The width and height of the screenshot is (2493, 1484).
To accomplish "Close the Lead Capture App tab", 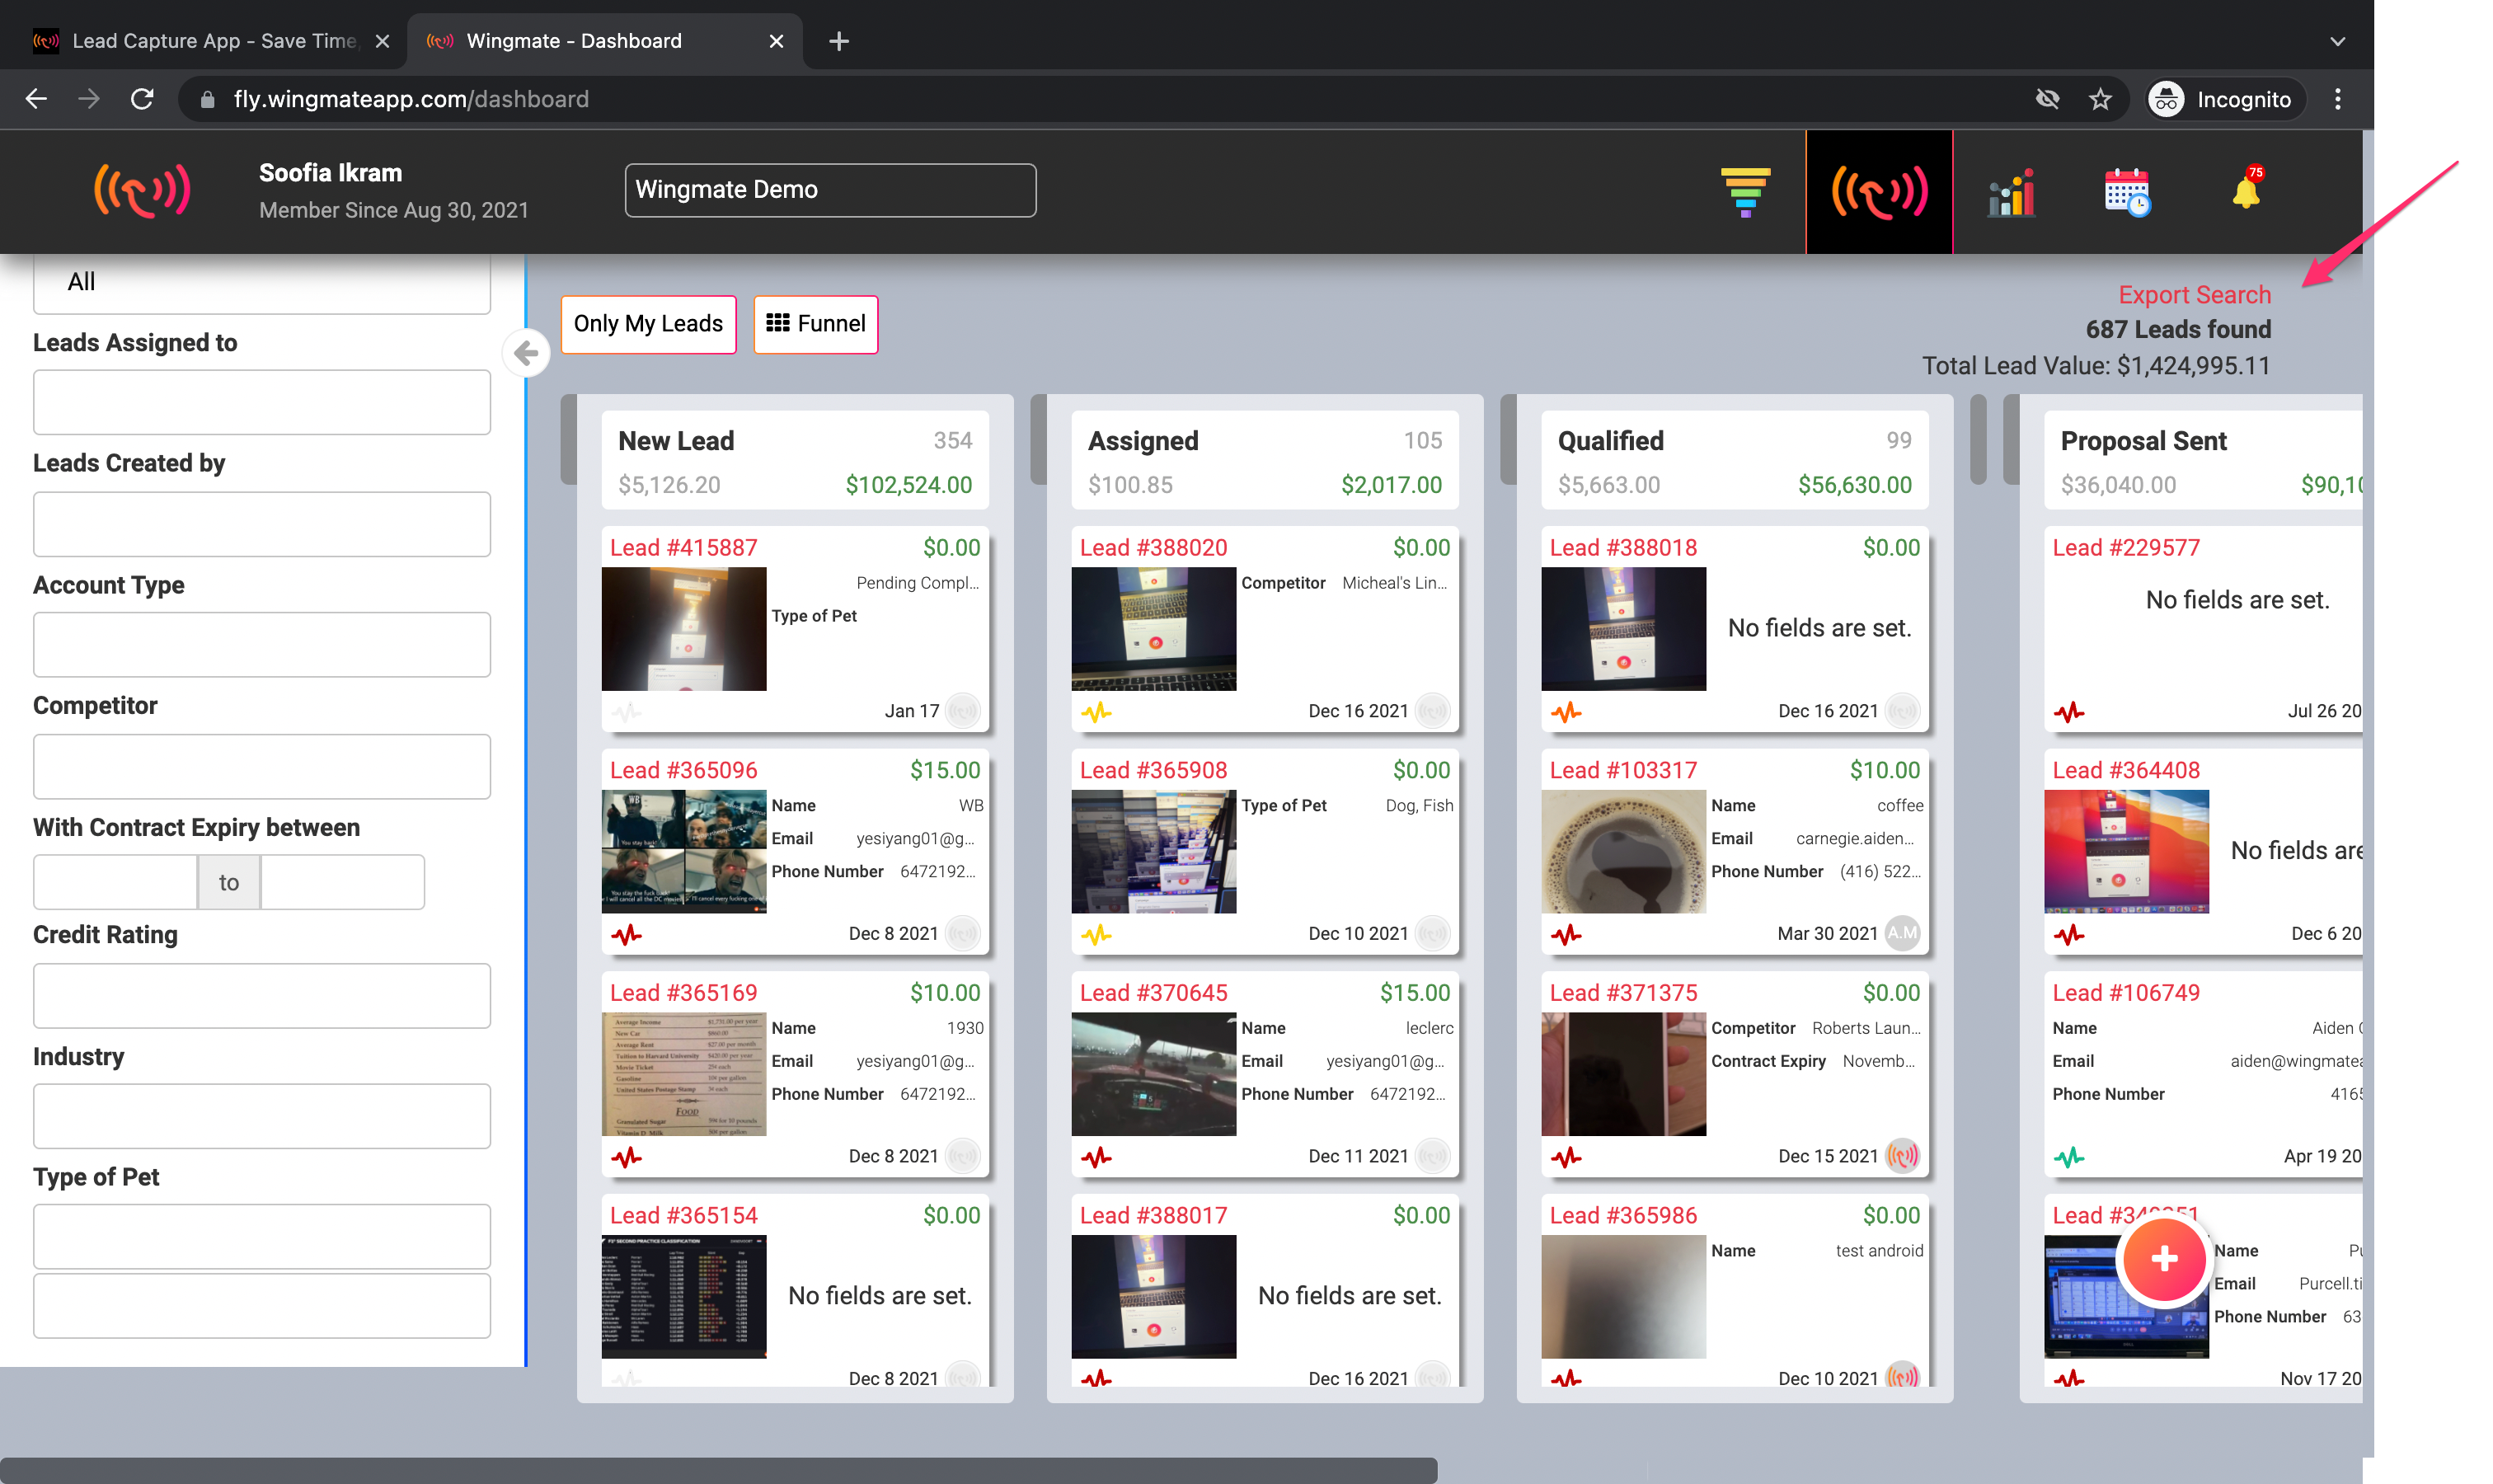I will coord(382,41).
